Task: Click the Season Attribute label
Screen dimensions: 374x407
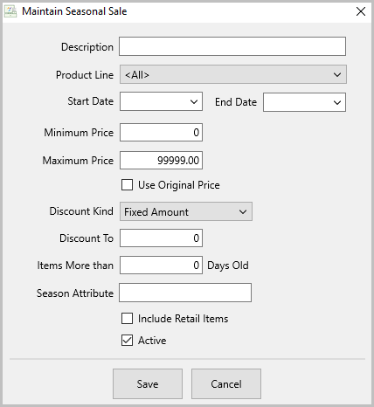Action: pyautogui.click(x=75, y=293)
